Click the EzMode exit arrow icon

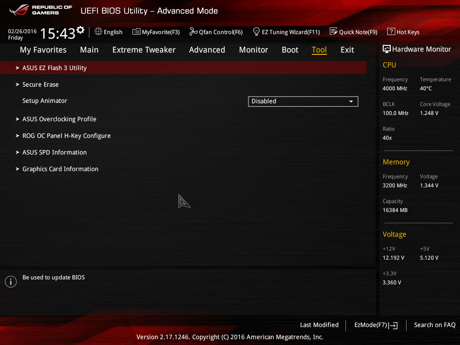[394, 325]
